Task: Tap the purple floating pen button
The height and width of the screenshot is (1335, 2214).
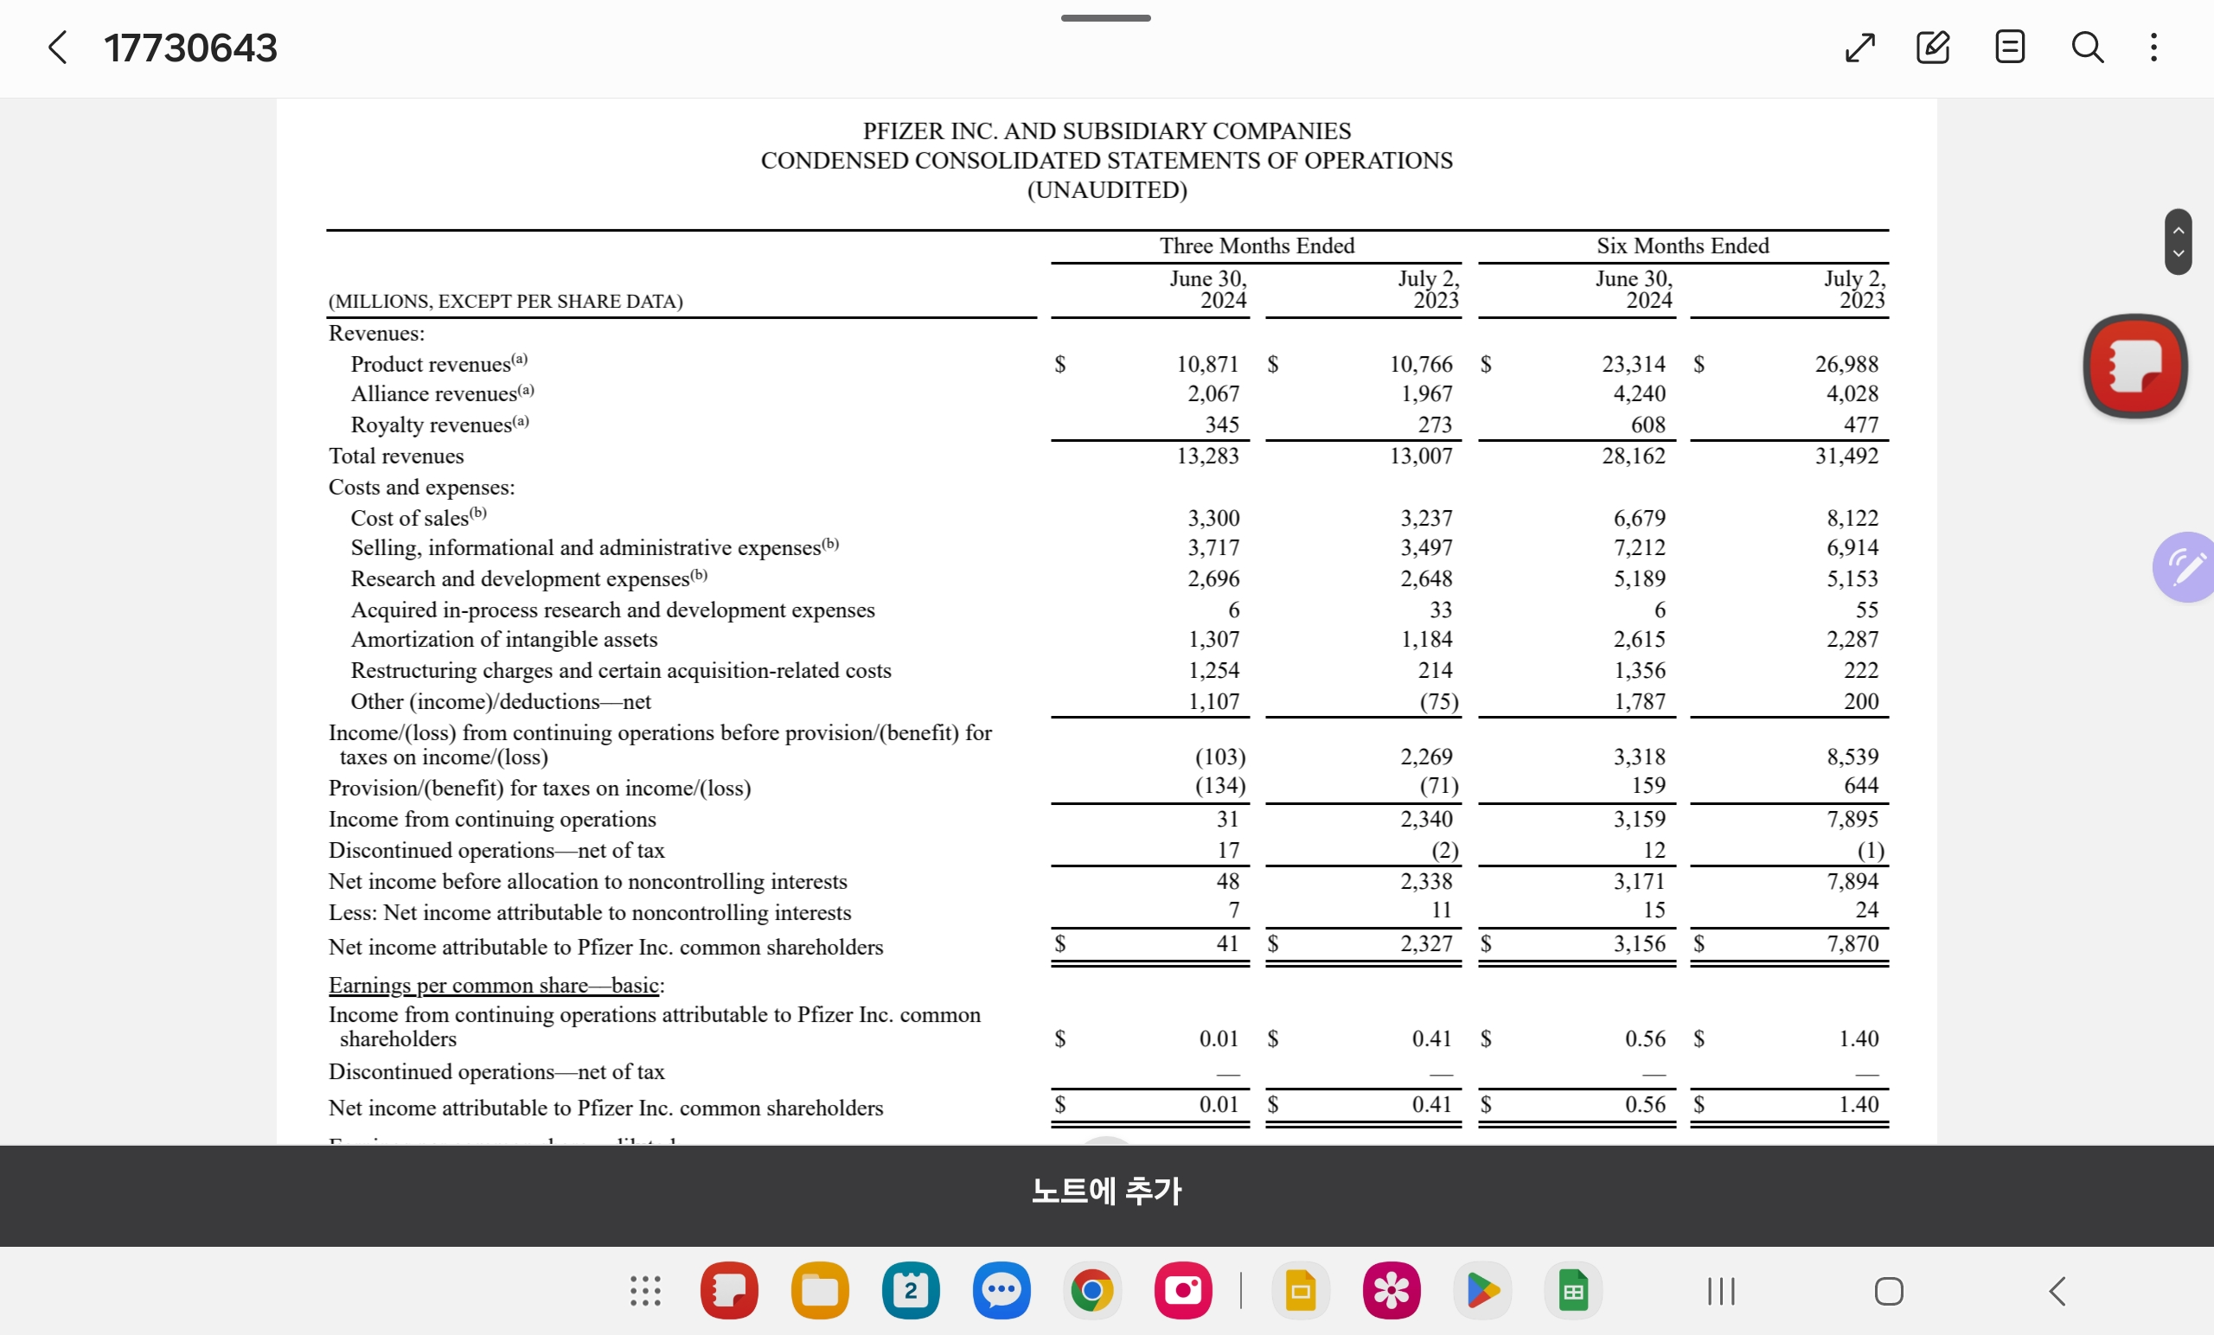Action: 2185,567
